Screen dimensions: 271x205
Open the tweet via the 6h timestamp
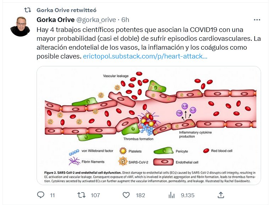coord(125,20)
